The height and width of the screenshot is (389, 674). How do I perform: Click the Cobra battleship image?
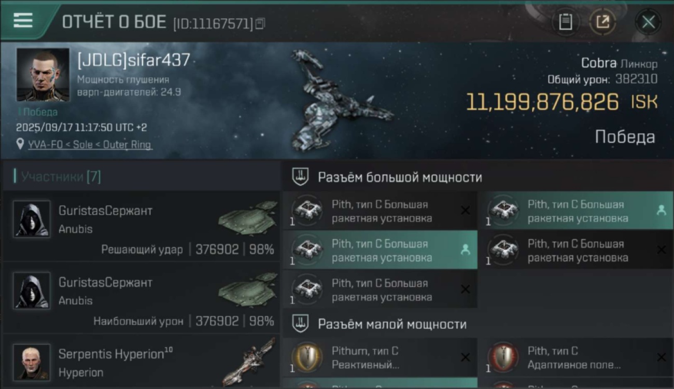340,101
